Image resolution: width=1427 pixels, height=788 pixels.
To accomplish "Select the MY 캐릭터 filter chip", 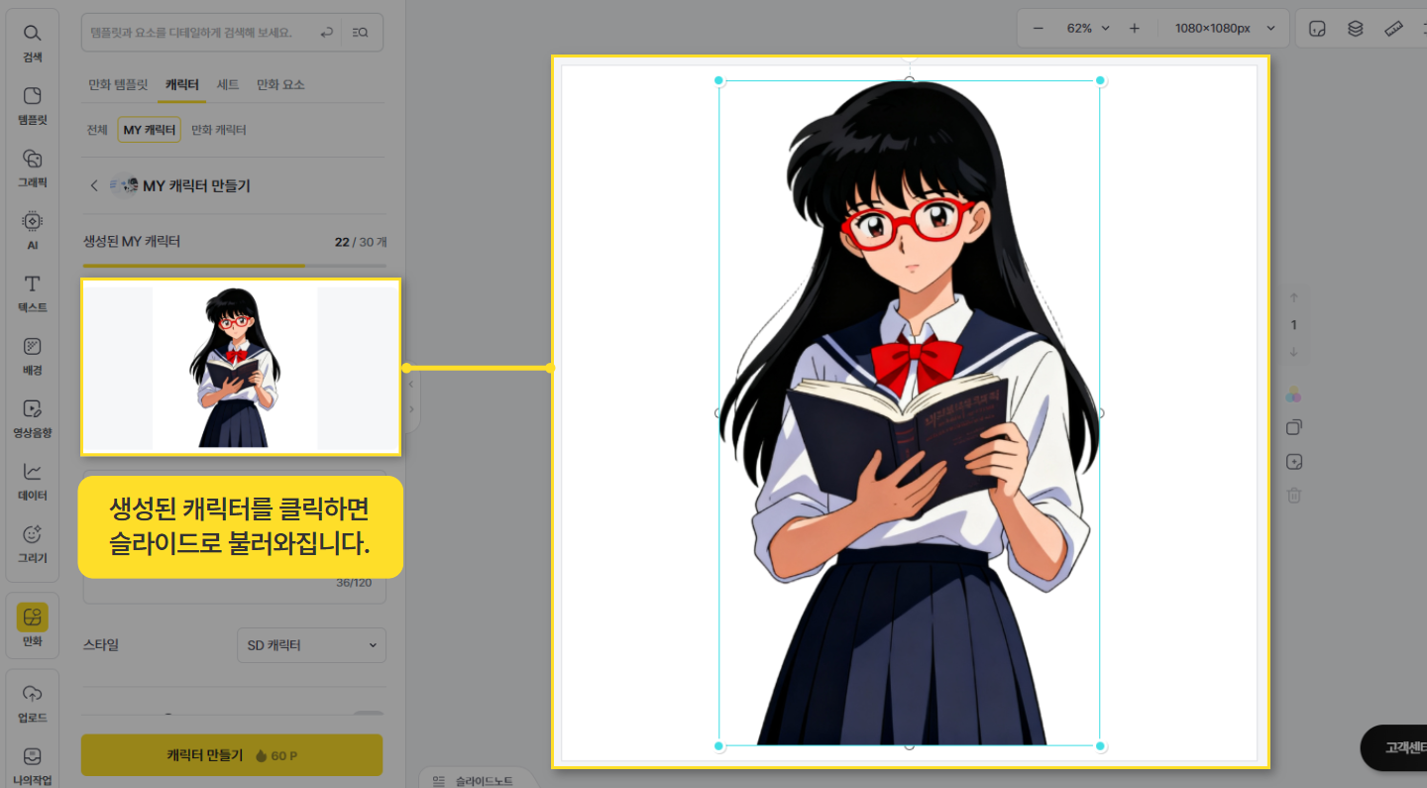I will click(150, 130).
